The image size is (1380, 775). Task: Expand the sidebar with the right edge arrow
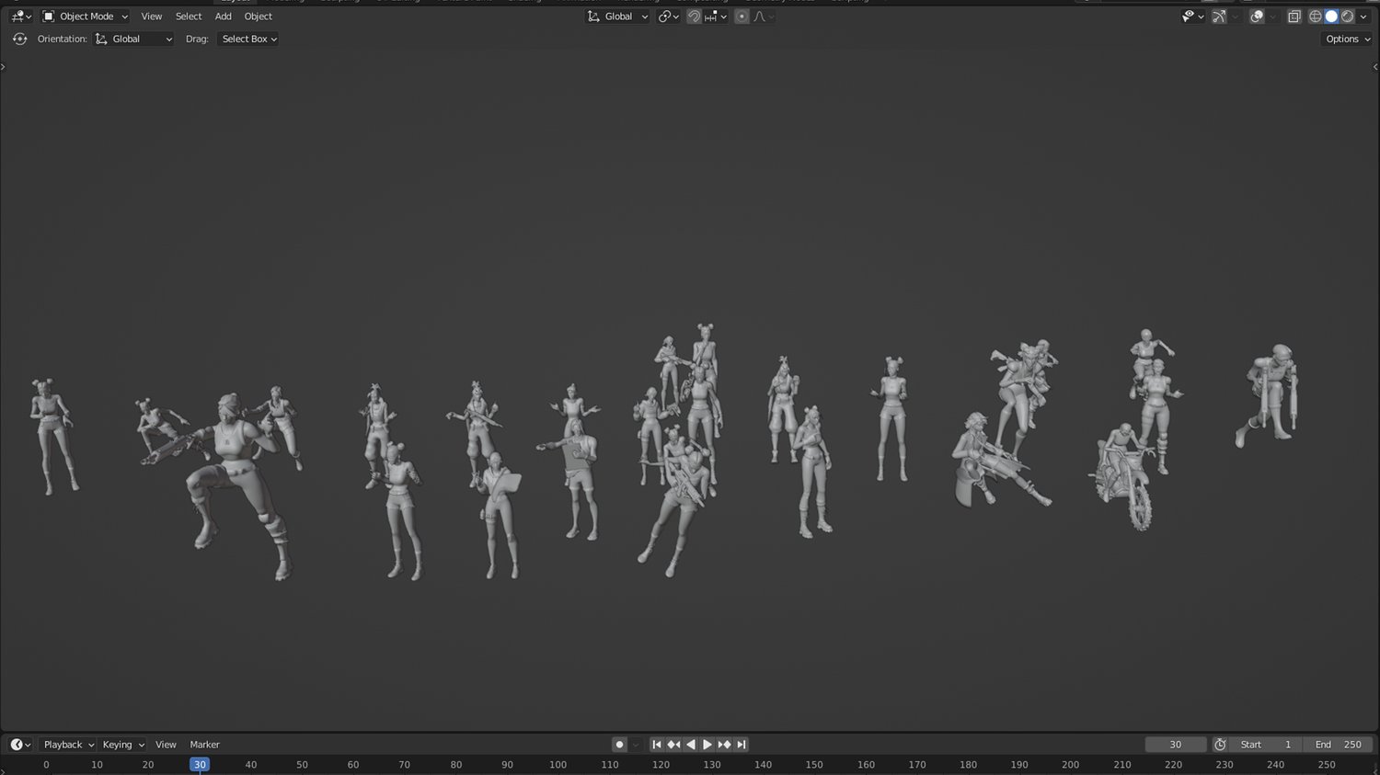click(x=1375, y=67)
